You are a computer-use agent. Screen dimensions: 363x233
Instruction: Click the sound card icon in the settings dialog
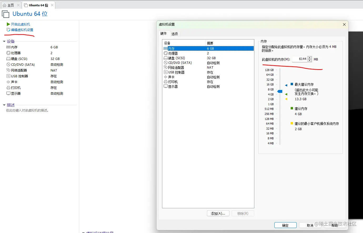click(x=166, y=77)
